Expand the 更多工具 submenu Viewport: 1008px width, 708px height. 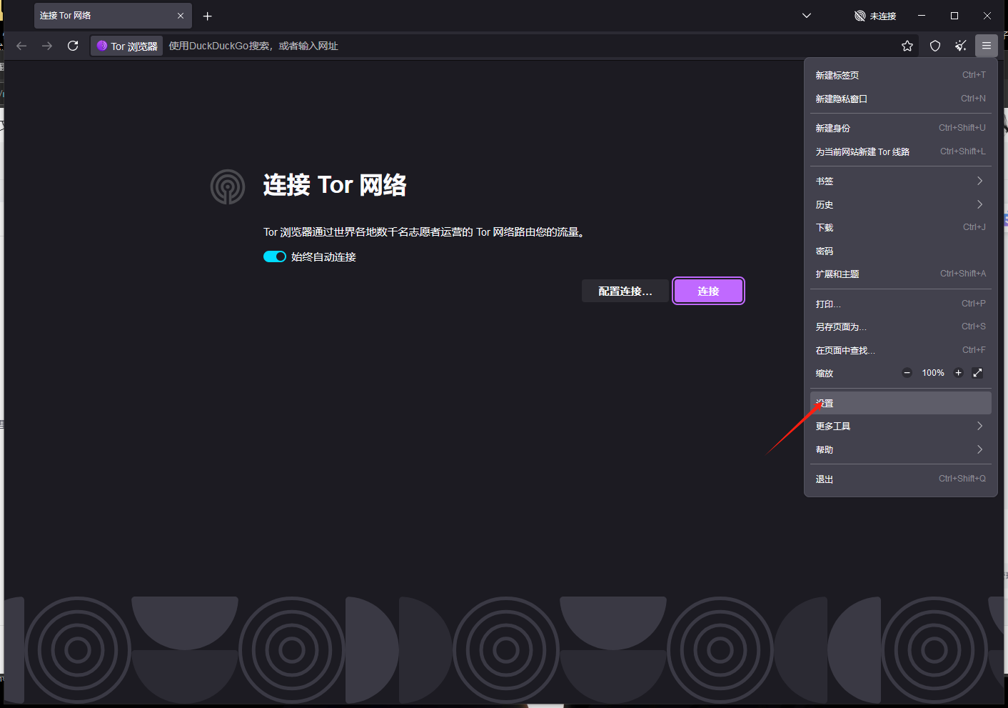[901, 426]
